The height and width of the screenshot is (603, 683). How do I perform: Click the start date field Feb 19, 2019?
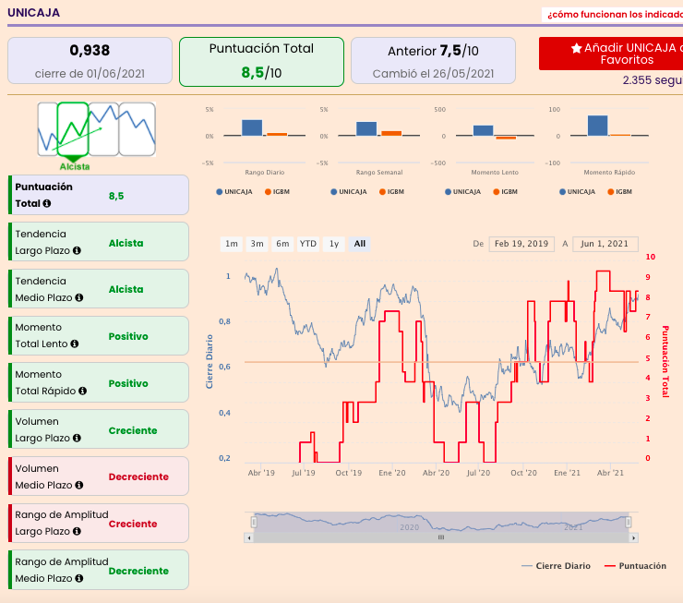coord(521,244)
